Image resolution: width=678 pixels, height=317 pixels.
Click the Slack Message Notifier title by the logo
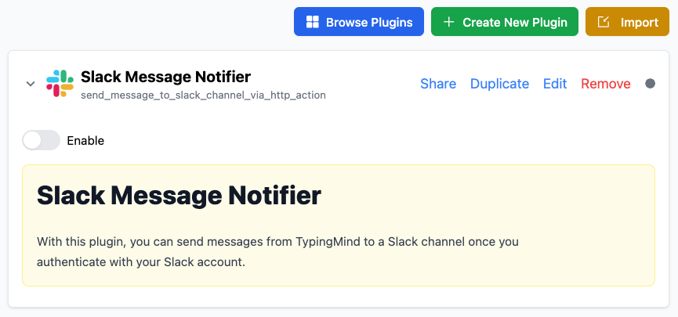165,77
